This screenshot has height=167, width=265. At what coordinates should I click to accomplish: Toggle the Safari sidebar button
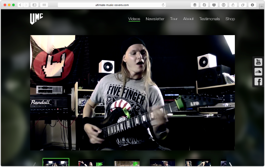[x=34, y=5]
